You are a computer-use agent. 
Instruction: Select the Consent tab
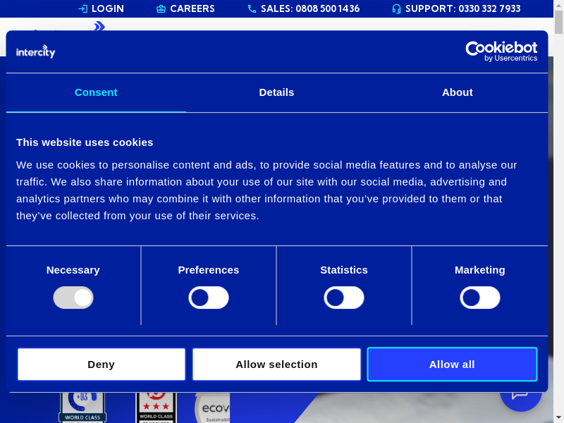pos(96,92)
